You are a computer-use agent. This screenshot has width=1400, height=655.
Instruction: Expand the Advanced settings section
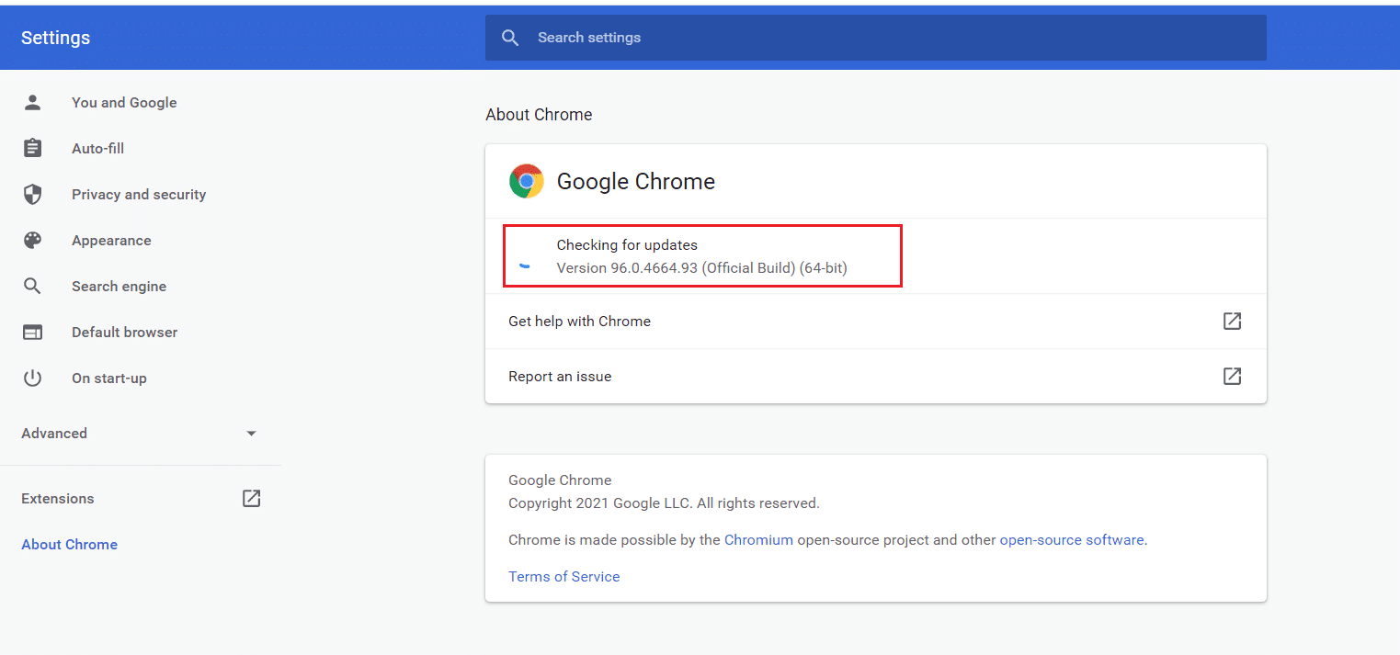pos(53,433)
